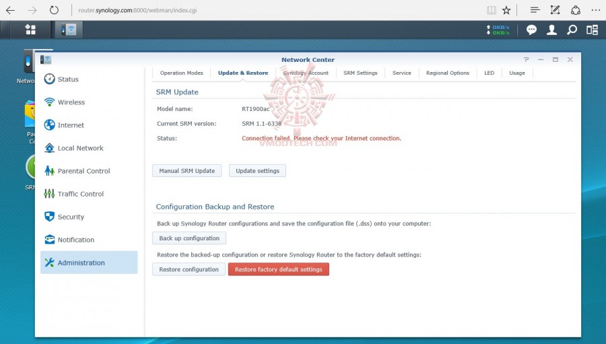Click Restore factory default settings button
This screenshot has height=344, width=606.
pos(279,269)
